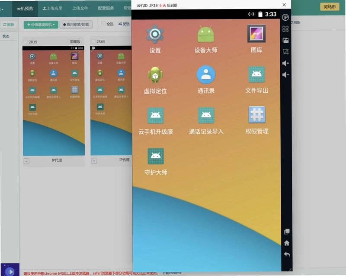The height and width of the screenshot is (276, 346).
Task: Show recent apps with the multitask icon
Action: click(287, 232)
